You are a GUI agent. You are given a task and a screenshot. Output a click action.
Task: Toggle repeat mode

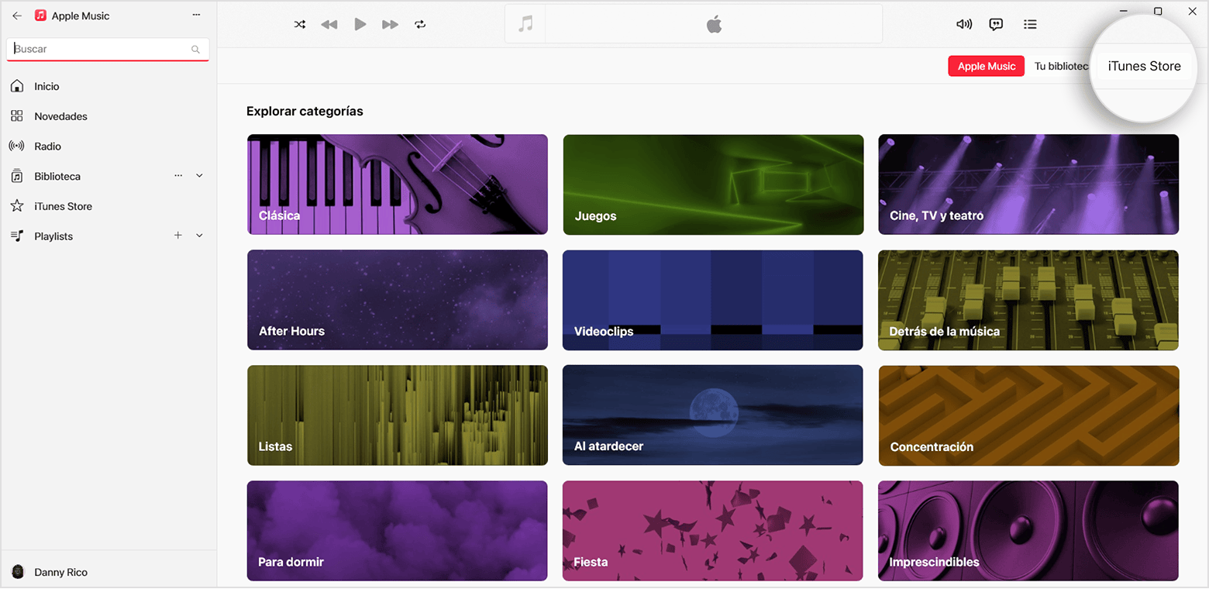pyautogui.click(x=420, y=24)
